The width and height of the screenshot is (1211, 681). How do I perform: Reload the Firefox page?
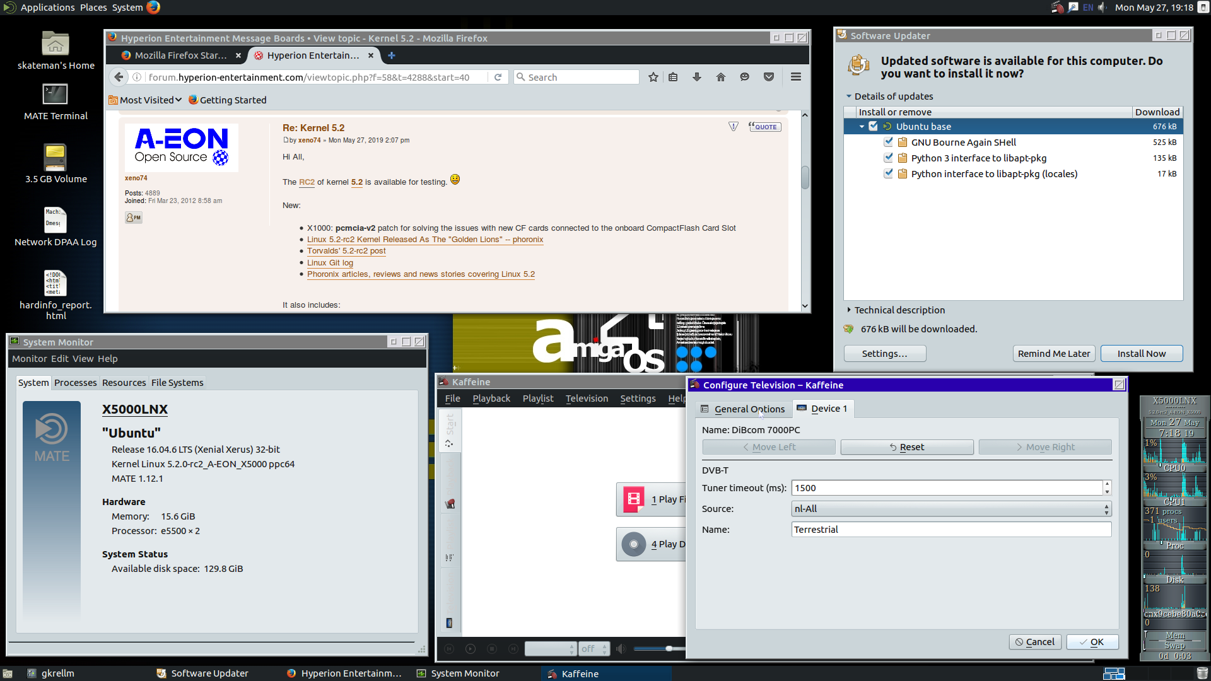(498, 77)
